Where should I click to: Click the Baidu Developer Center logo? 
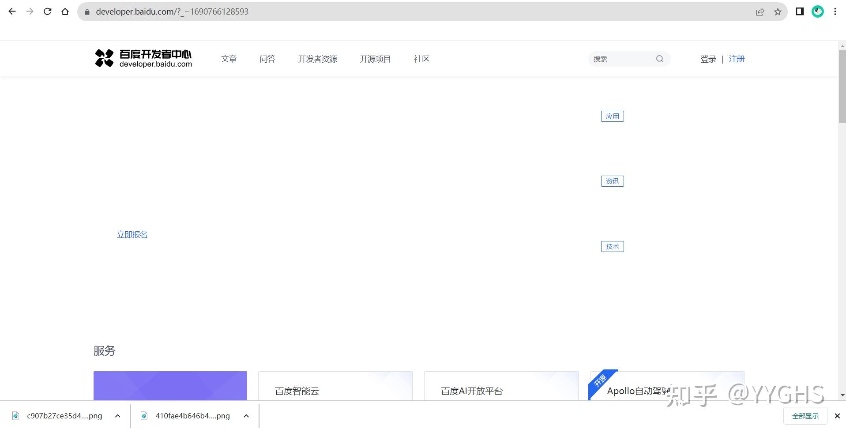coord(143,58)
